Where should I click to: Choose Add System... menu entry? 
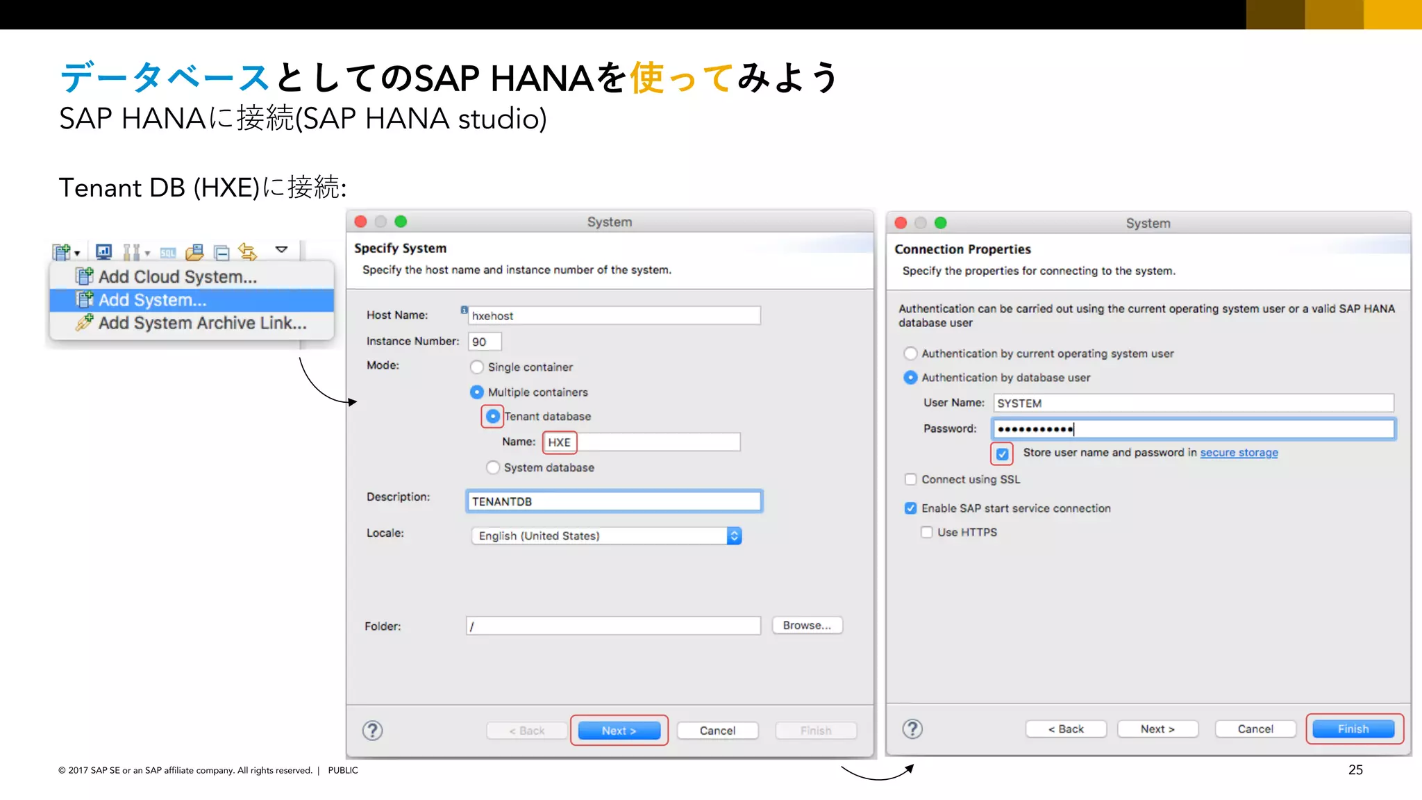192,300
